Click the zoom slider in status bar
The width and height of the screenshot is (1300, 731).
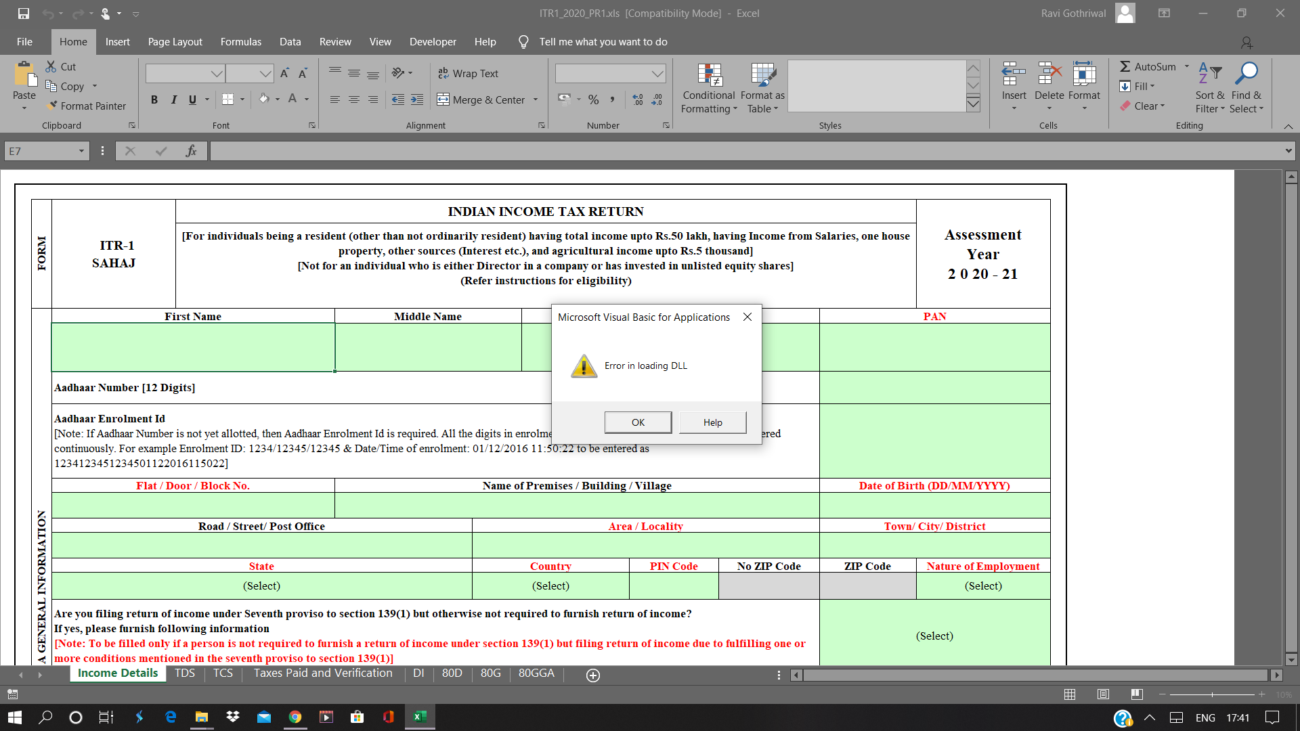[x=1212, y=694]
